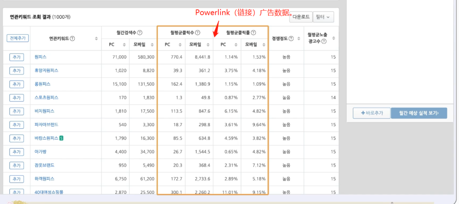Open help icon next to 월평균노출 광고수 header

point(324,41)
